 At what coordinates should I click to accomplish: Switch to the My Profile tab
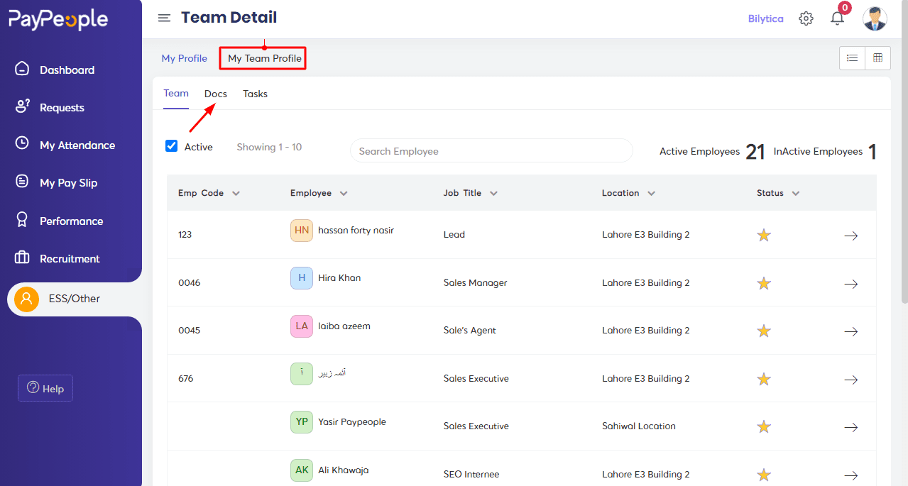(185, 58)
